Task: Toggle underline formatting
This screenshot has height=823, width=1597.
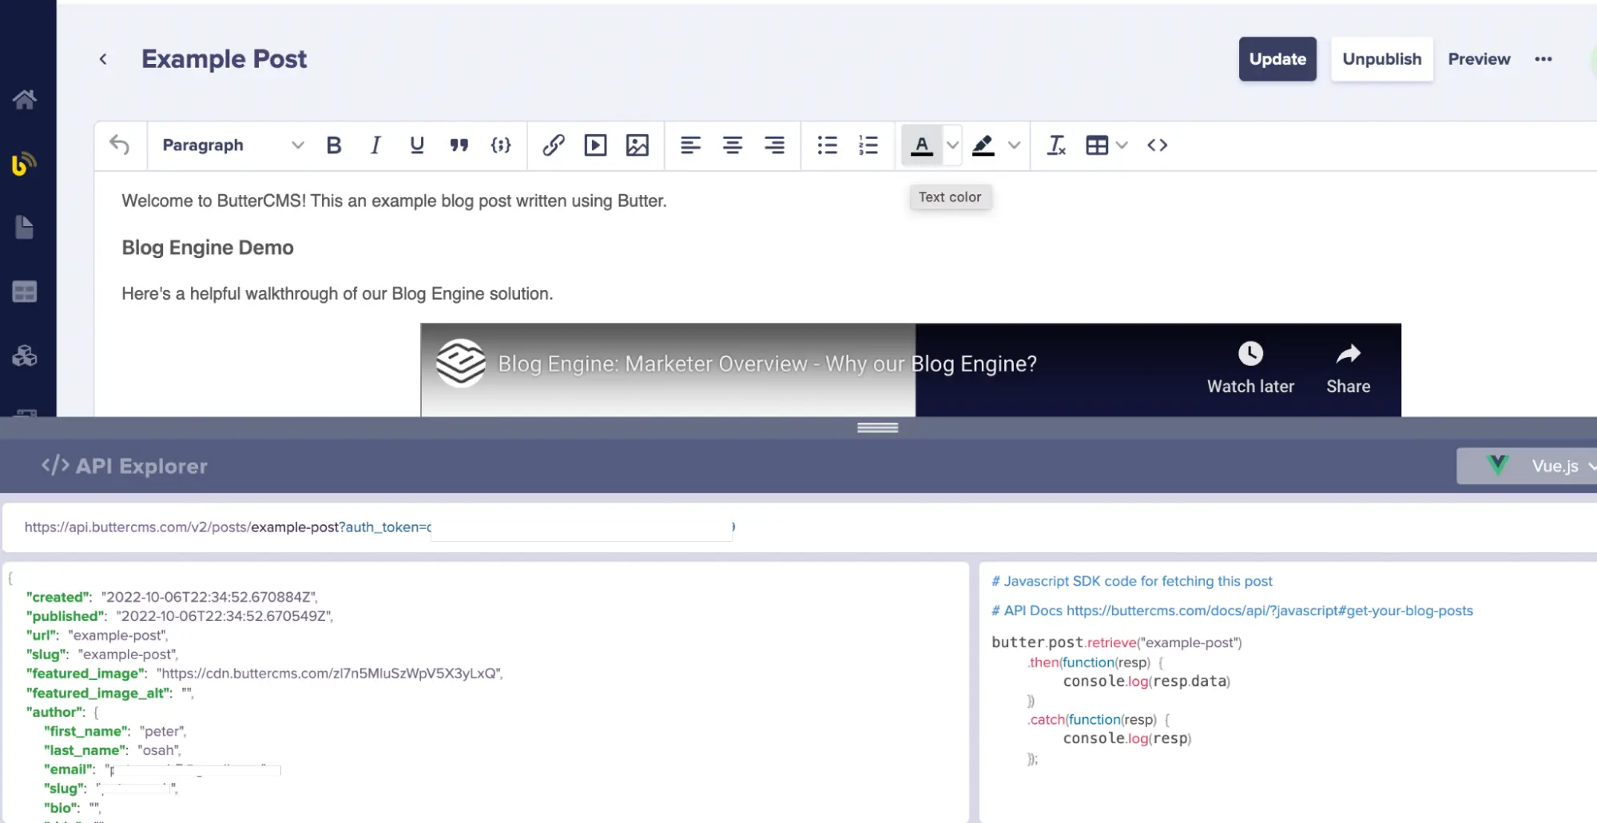Action: (x=416, y=145)
